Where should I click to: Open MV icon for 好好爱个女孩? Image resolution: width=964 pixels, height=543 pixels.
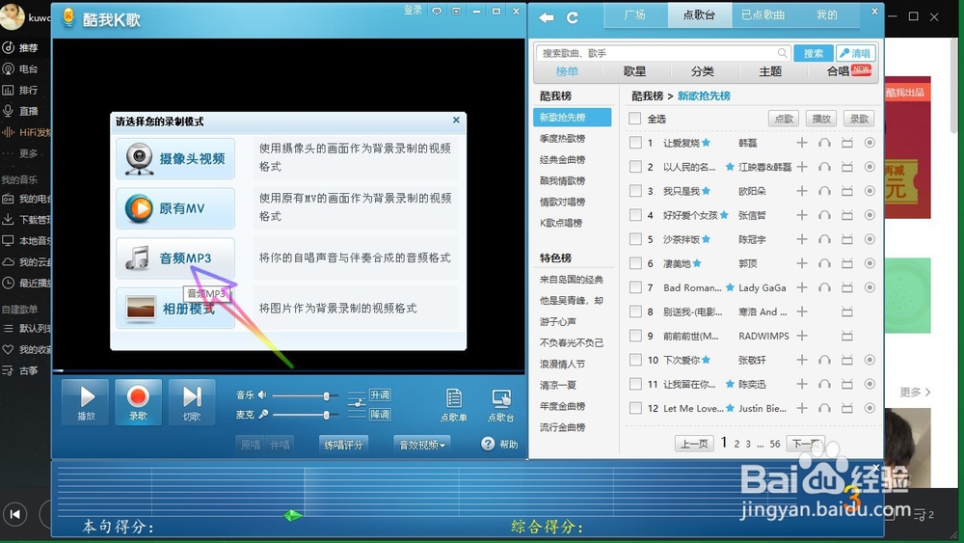pyautogui.click(x=847, y=215)
